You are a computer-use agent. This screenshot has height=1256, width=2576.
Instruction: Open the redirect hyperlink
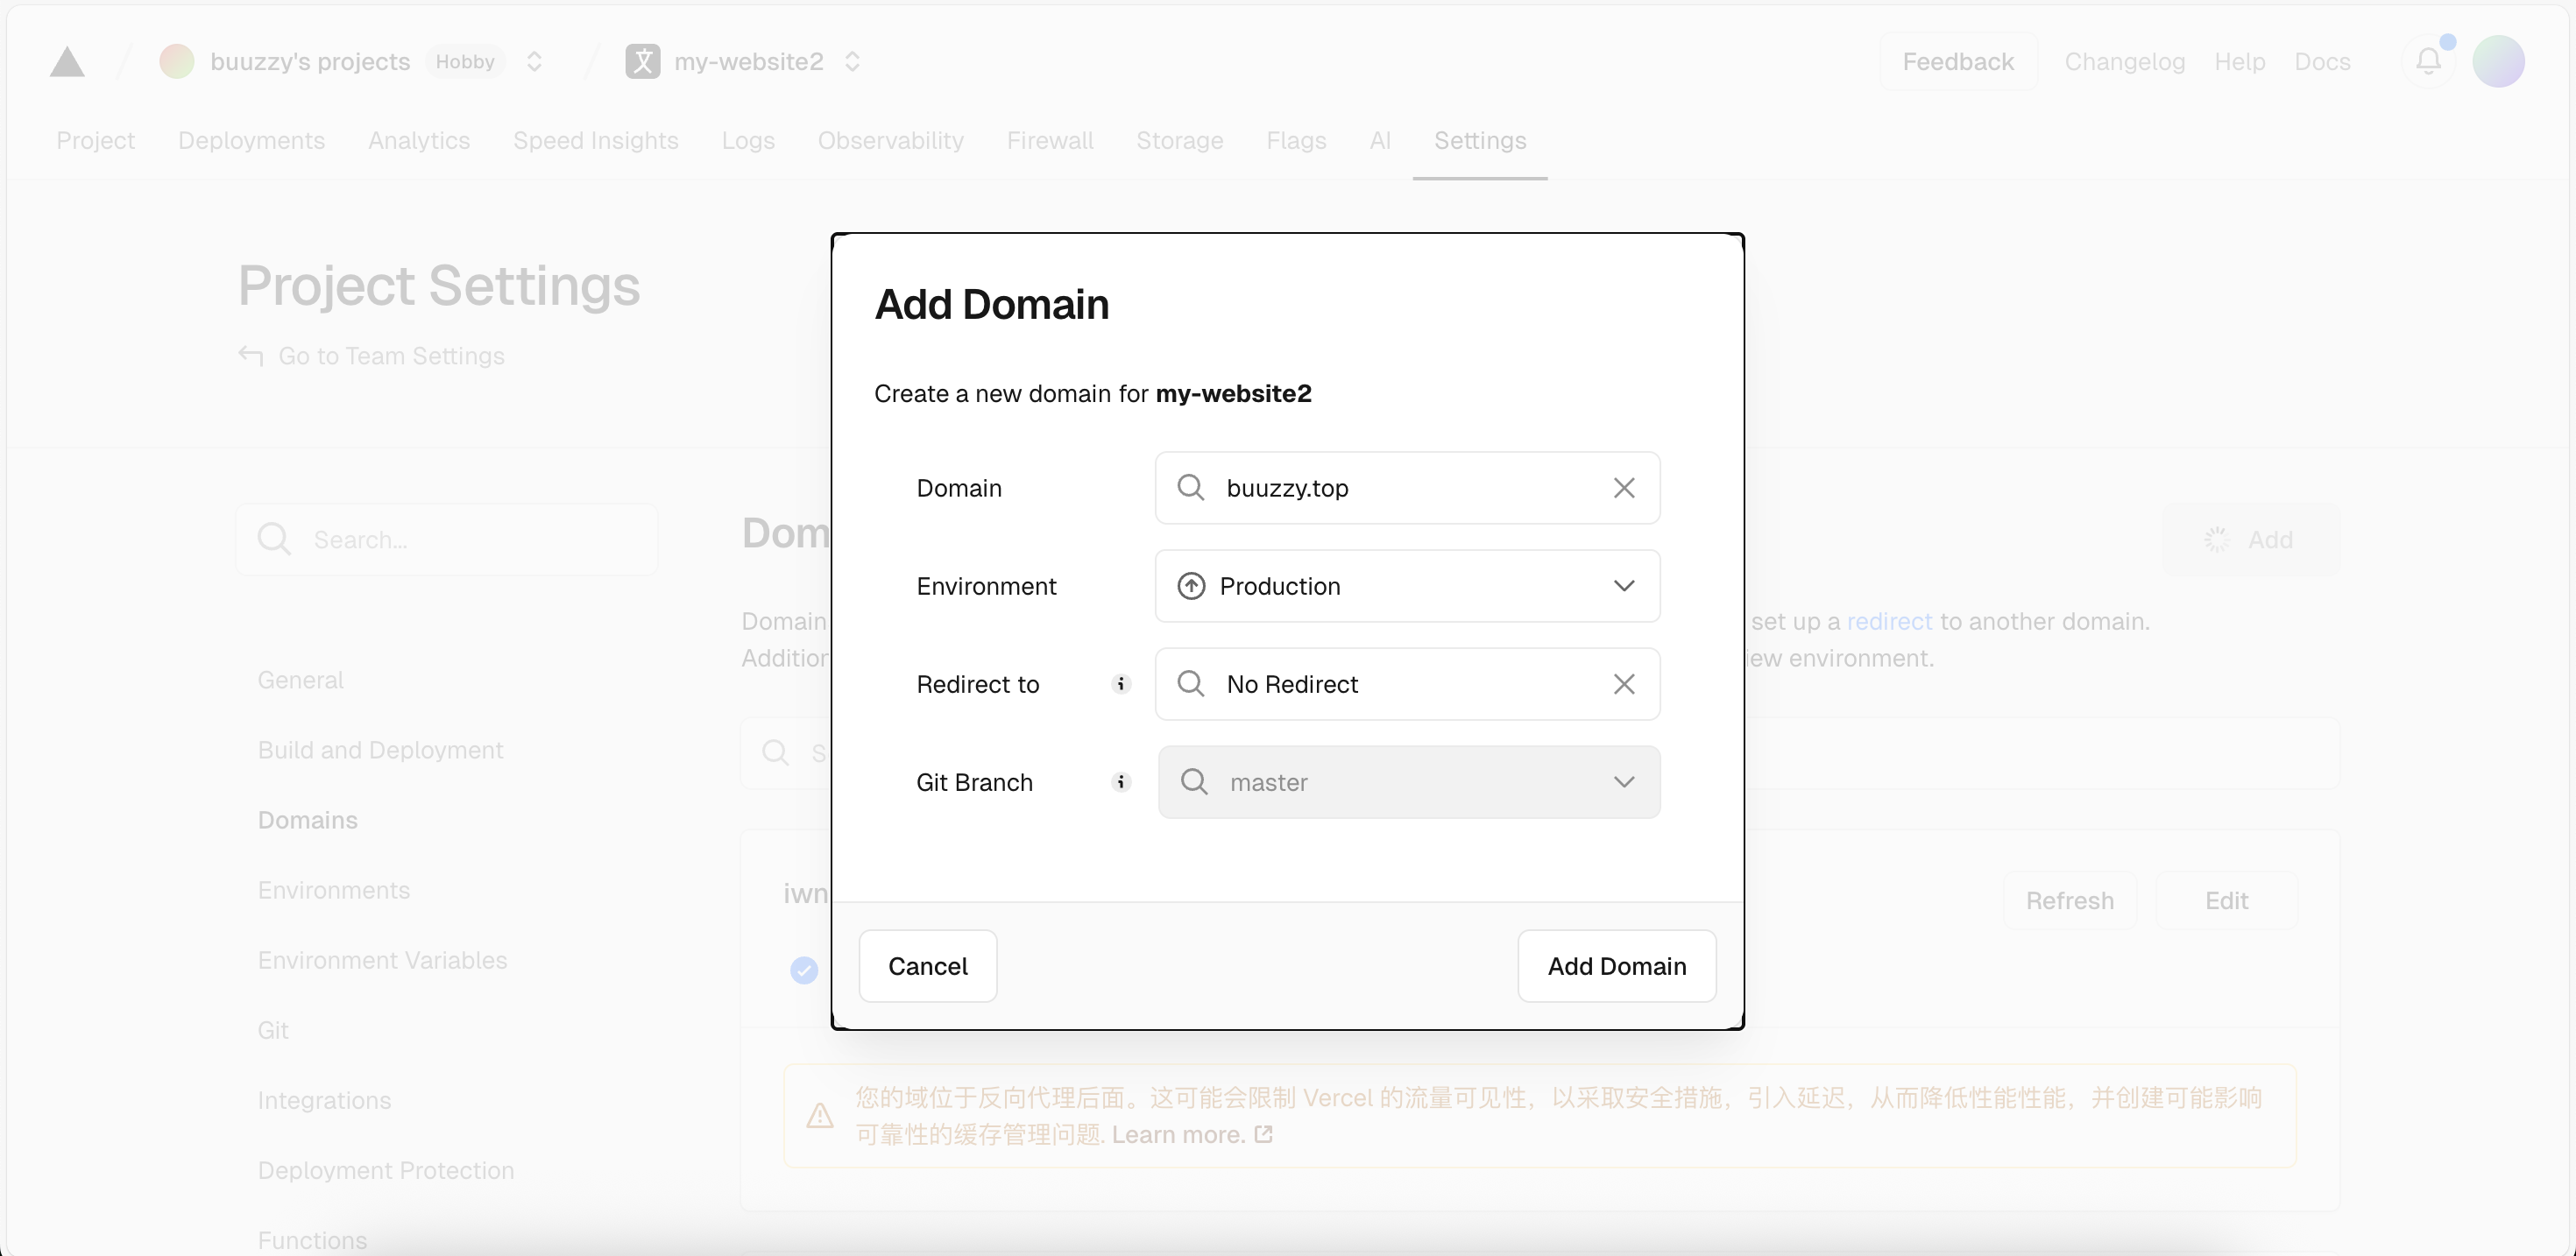(1889, 622)
